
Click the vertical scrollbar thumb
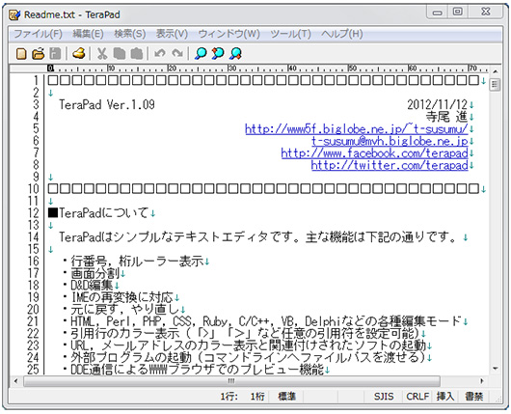[x=496, y=85]
